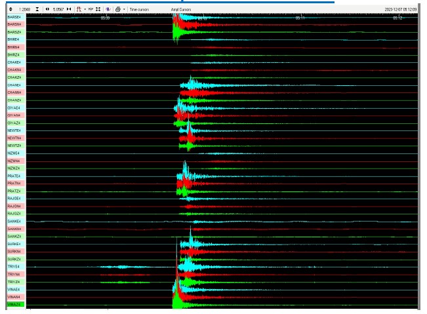Open the dropdown arrow beside the printer icon
Screen dimensions: 427x314
(124, 10)
